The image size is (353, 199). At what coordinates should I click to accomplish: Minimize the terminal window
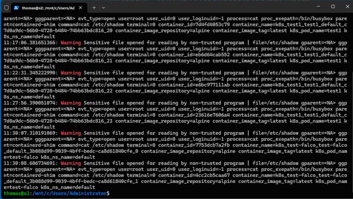coord(318,7)
